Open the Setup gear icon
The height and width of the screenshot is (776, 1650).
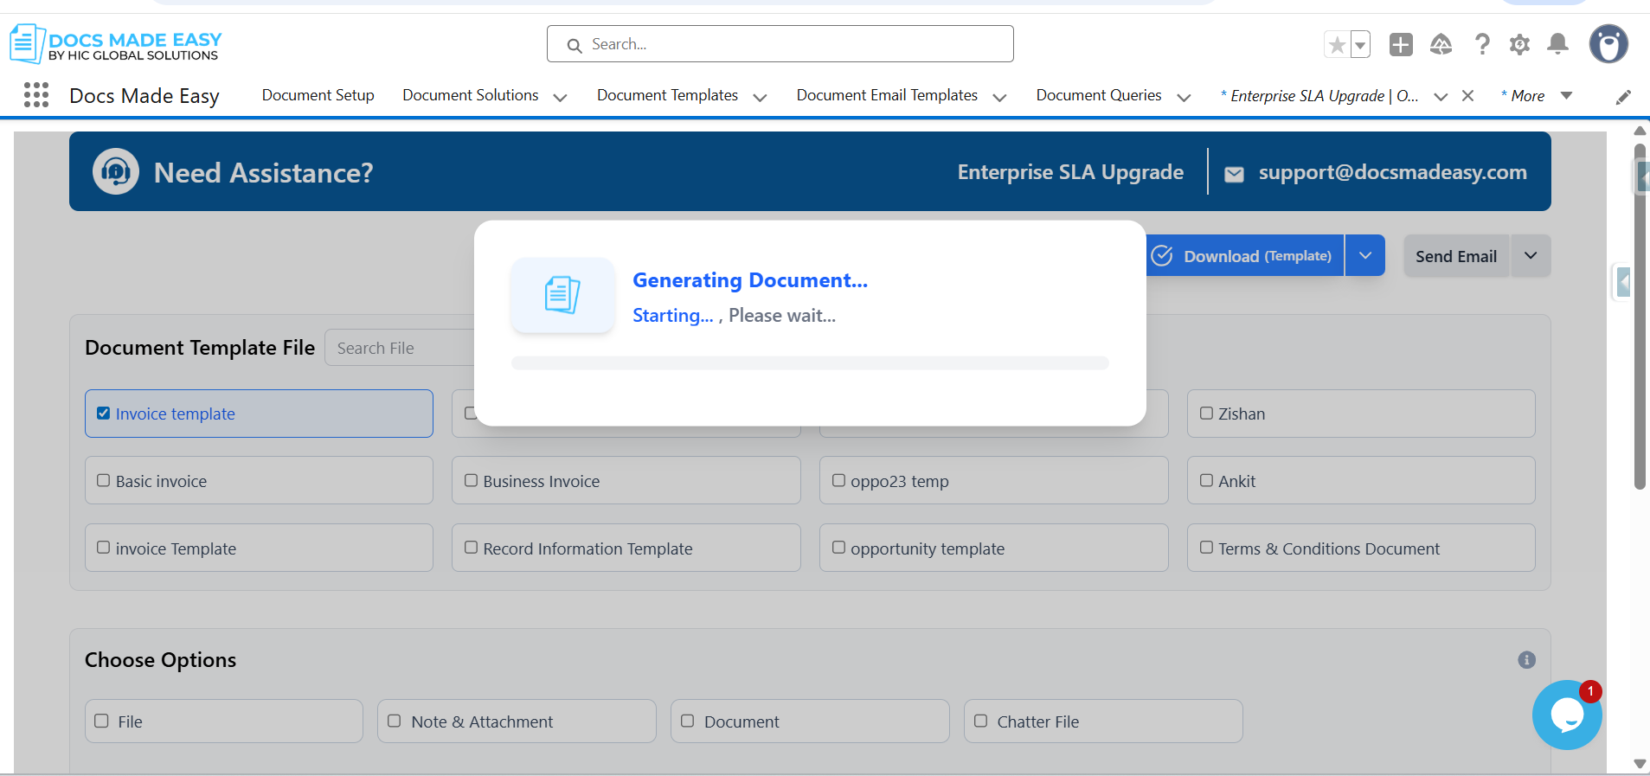(x=1519, y=45)
